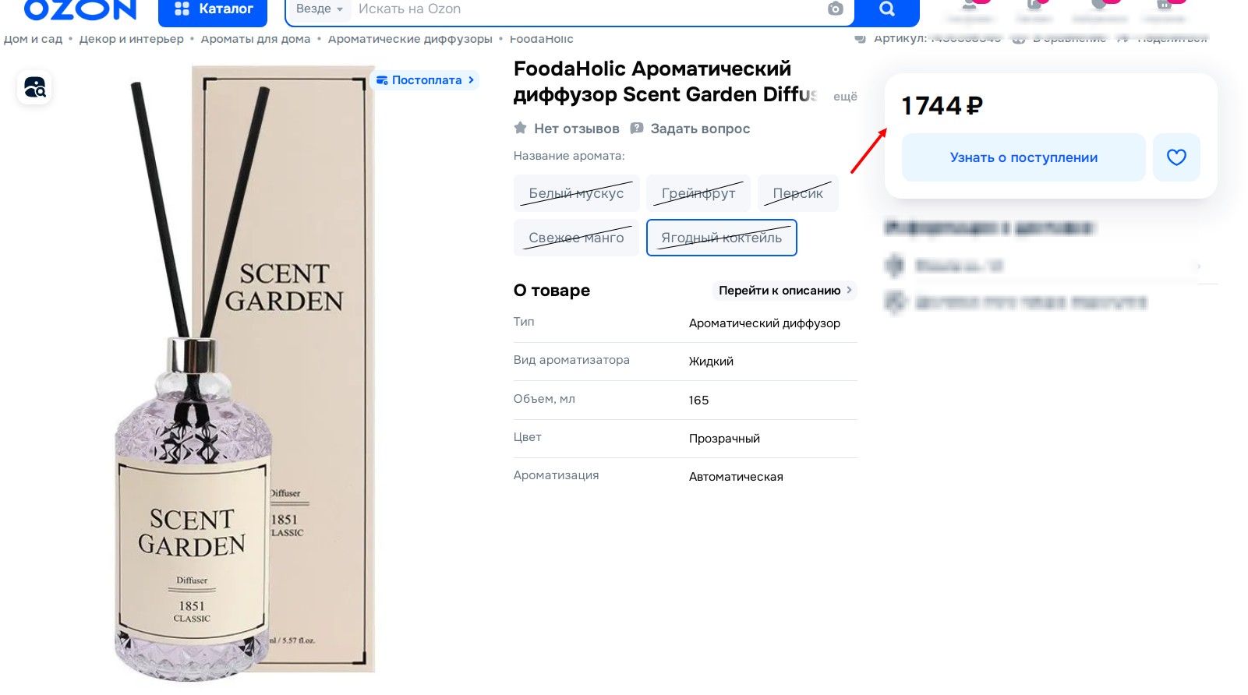
Task: Click the question icon beside Задать вопрос
Action: 637,128
